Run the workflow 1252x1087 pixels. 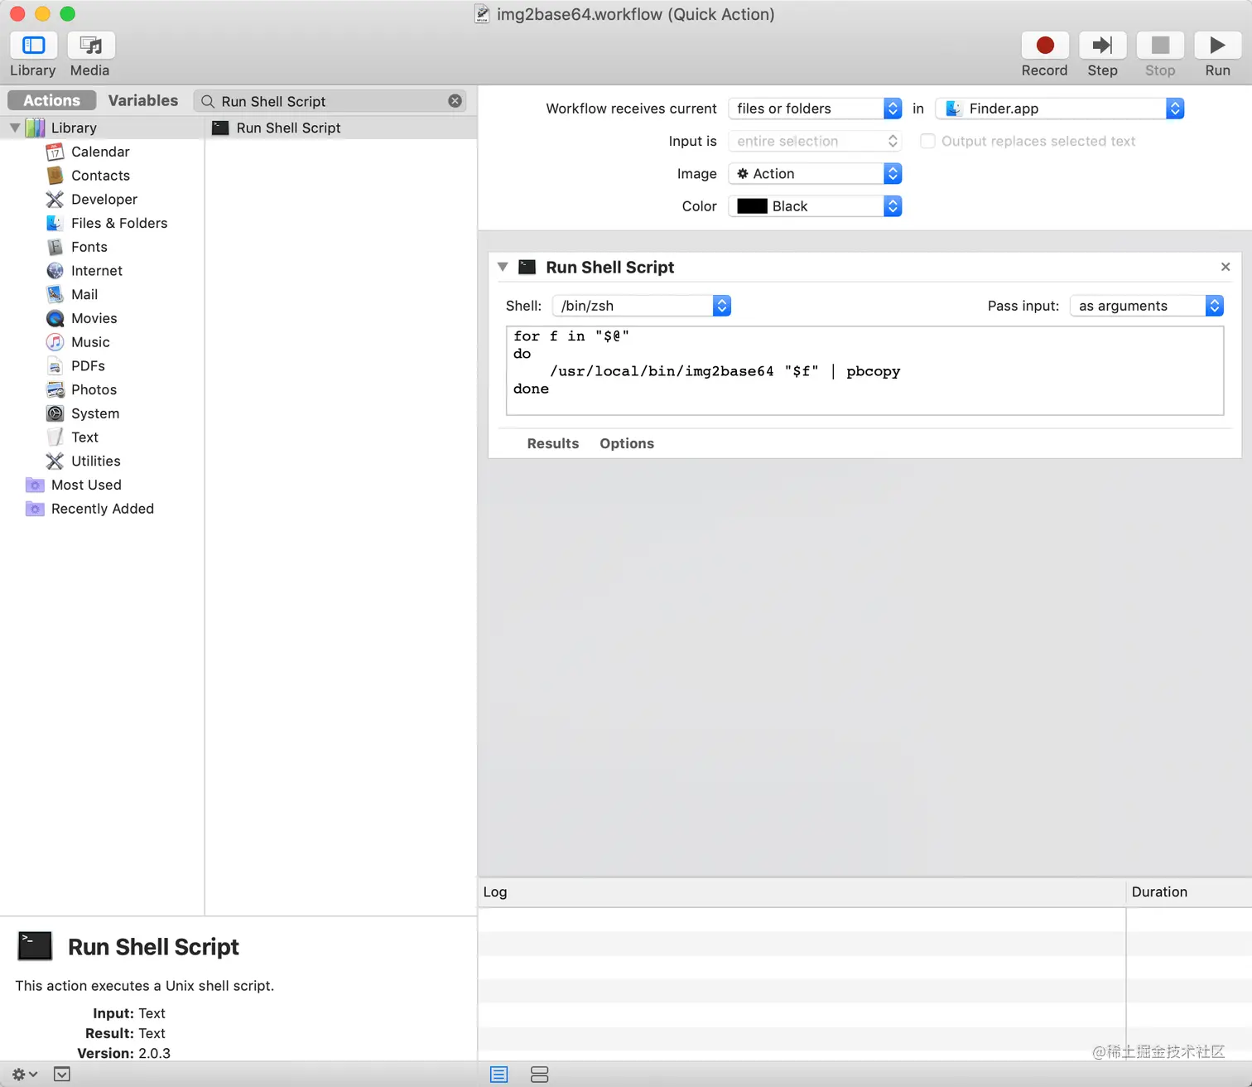(1217, 46)
